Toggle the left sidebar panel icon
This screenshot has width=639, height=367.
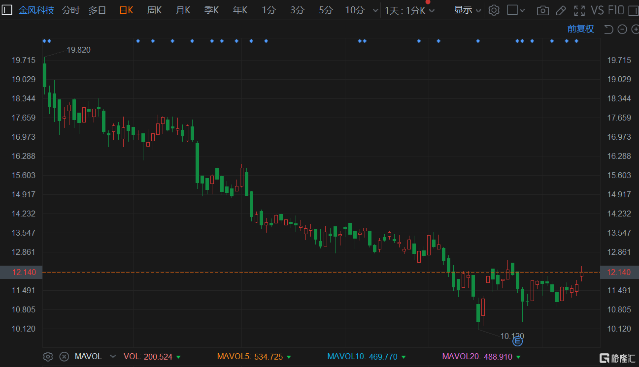coord(7,10)
